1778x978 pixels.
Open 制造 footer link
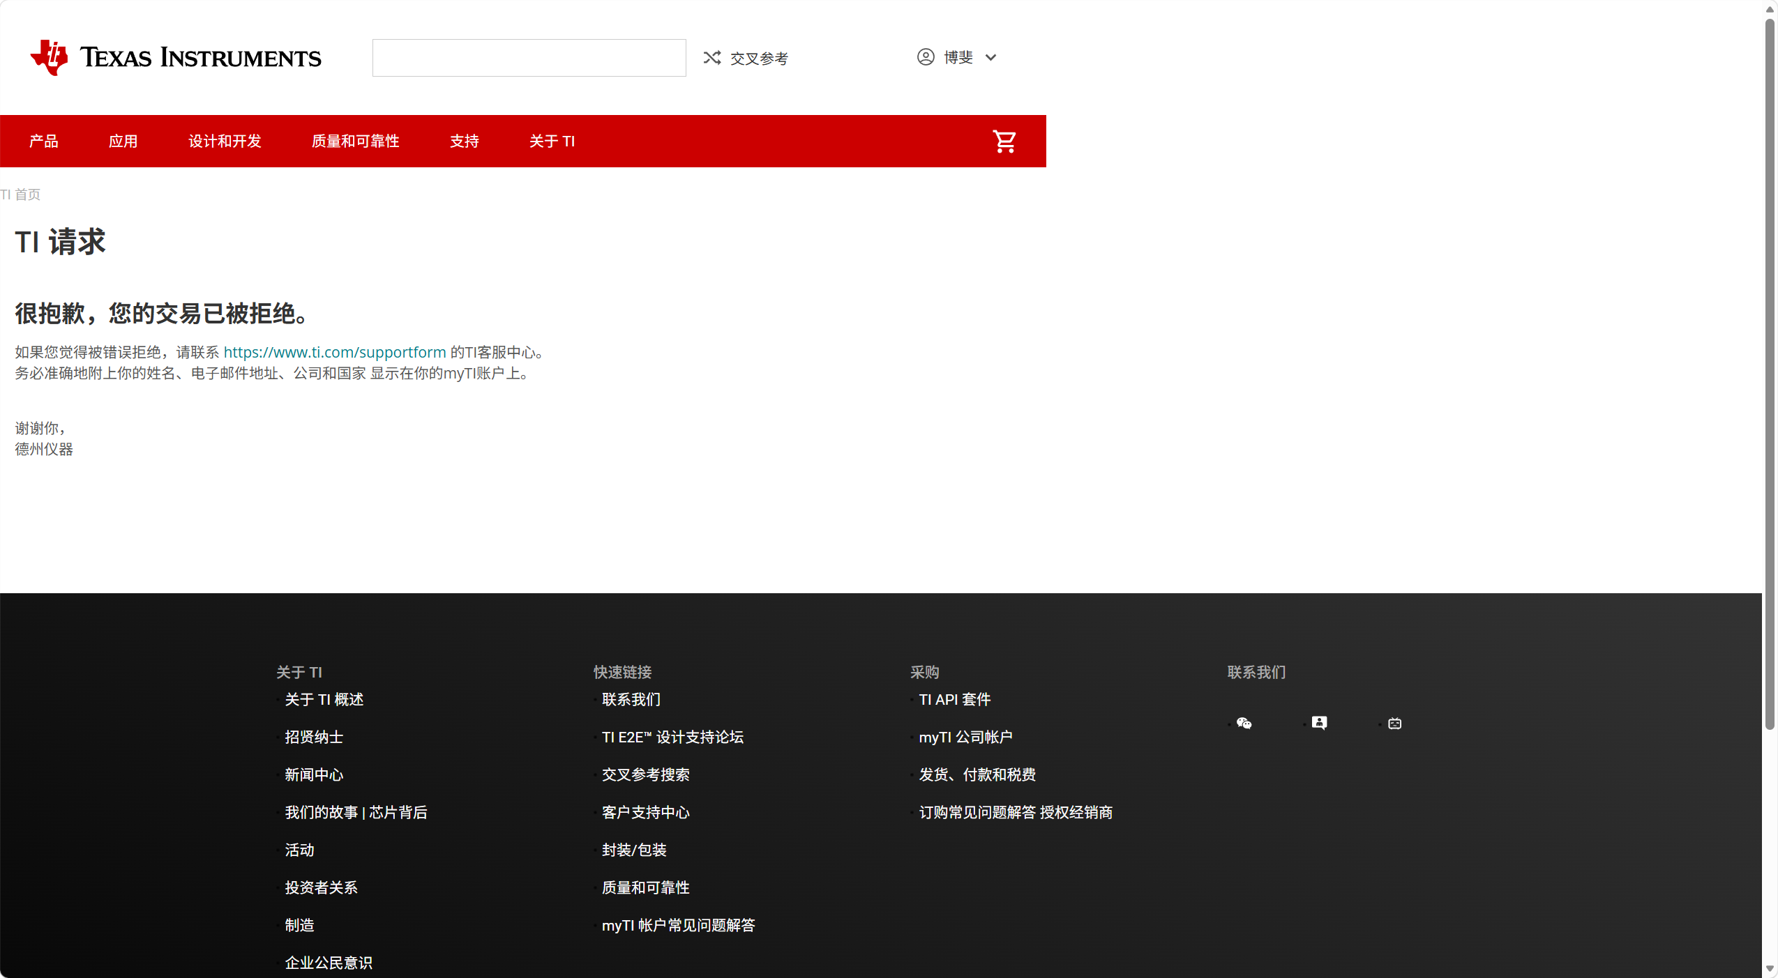[x=299, y=926]
